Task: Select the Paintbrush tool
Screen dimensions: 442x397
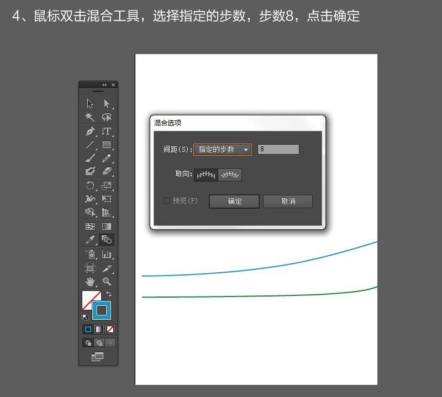Action: (x=90, y=158)
